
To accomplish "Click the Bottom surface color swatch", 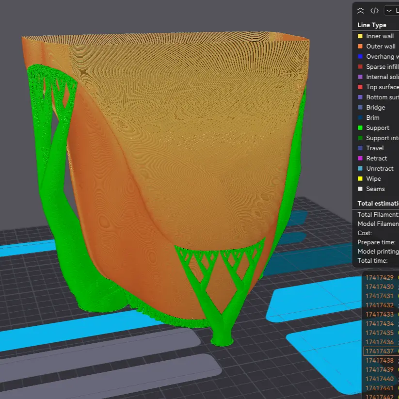I will click(x=360, y=97).
